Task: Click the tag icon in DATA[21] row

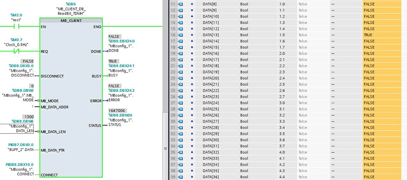Action: [x=180, y=84]
